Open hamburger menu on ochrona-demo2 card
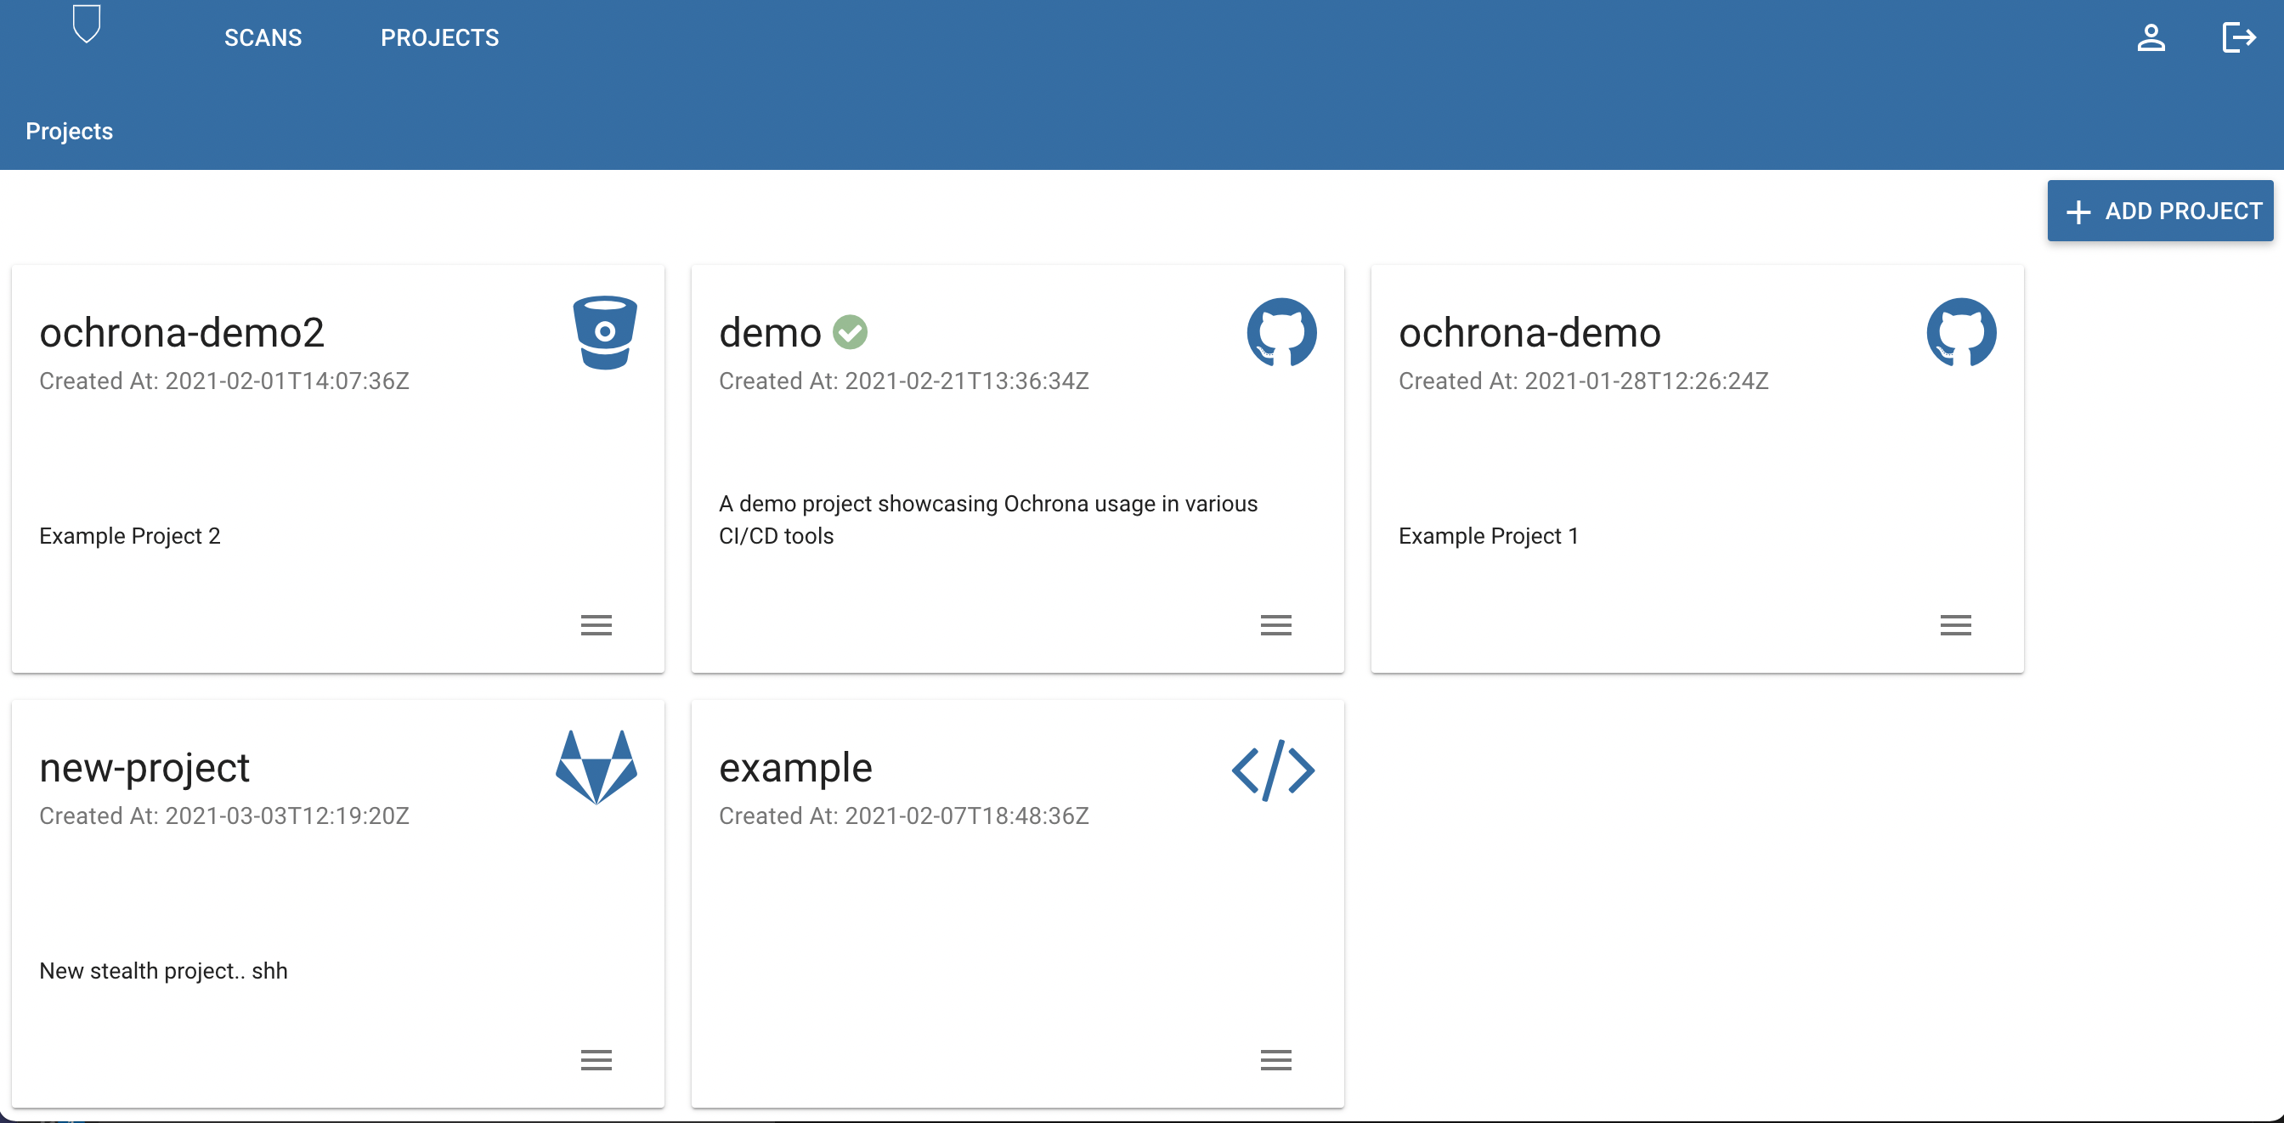 pos(596,625)
